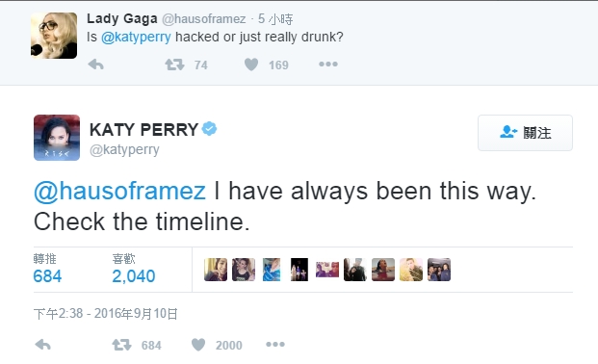Screen dimensions: 598x364
Task: Click the verified badge next to KATY PERRY
Action: 209,129
